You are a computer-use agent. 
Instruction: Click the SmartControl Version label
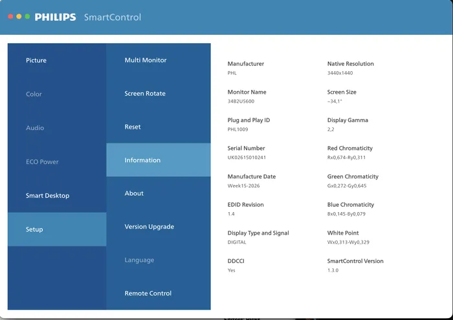point(355,261)
